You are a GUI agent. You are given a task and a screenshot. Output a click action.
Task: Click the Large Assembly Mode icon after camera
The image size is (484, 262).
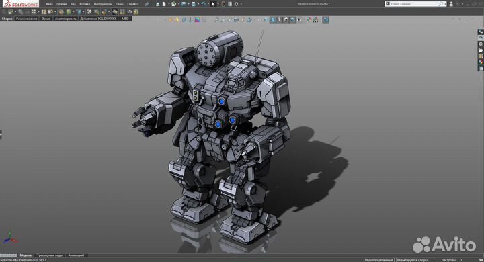click(136, 11)
